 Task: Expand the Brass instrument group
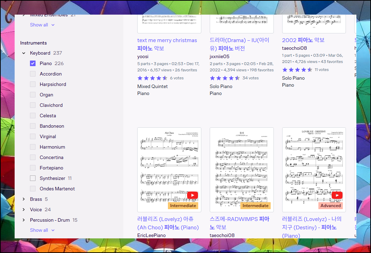(24, 199)
